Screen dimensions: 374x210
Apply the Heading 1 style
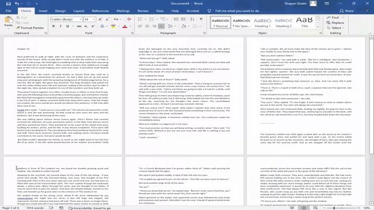coord(262,22)
